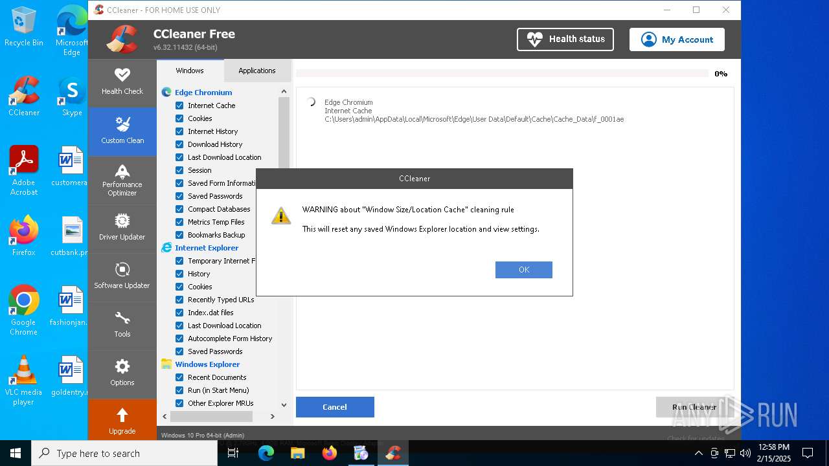This screenshot has height=466, width=829.
Task: Toggle the Download History checkbox
Action: click(179, 144)
